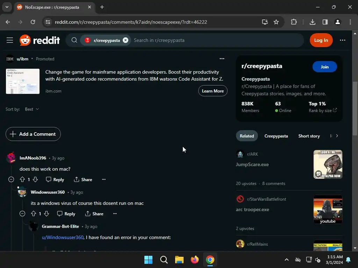The width and height of the screenshot is (358, 268).
Task: Launch Firefox from the taskbar
Action: tap(195, 260)
